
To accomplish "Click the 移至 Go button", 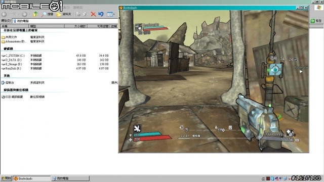I will coord(316,21).
